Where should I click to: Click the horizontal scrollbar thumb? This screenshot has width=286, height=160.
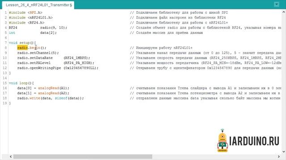click(x=83, y=156)
